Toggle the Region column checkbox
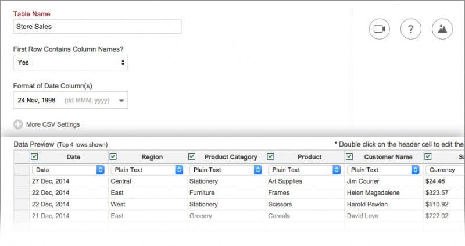This screenshot has width=465, height=246. click(113, 156)
